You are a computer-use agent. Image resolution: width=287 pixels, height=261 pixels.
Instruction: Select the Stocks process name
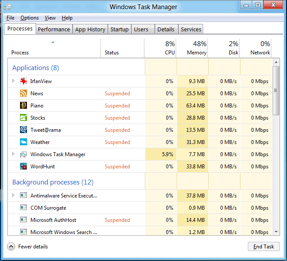point(38,118)
